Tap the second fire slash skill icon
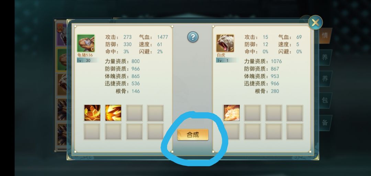Screen dimensions: 371x176 (113, 113)
